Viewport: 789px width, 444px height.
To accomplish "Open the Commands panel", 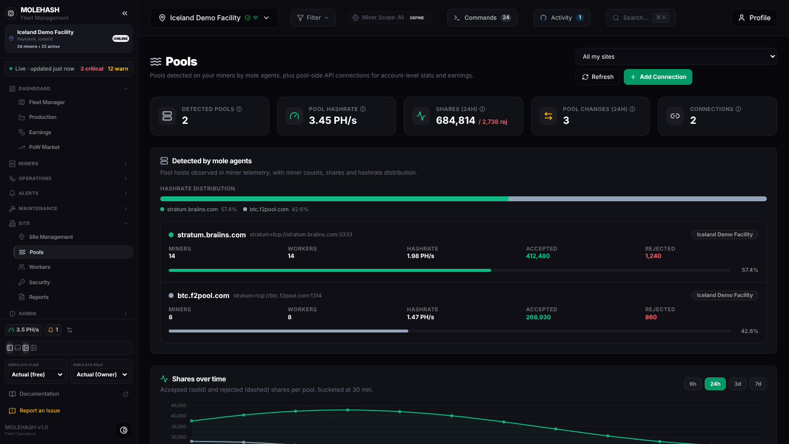I will 482,18.
